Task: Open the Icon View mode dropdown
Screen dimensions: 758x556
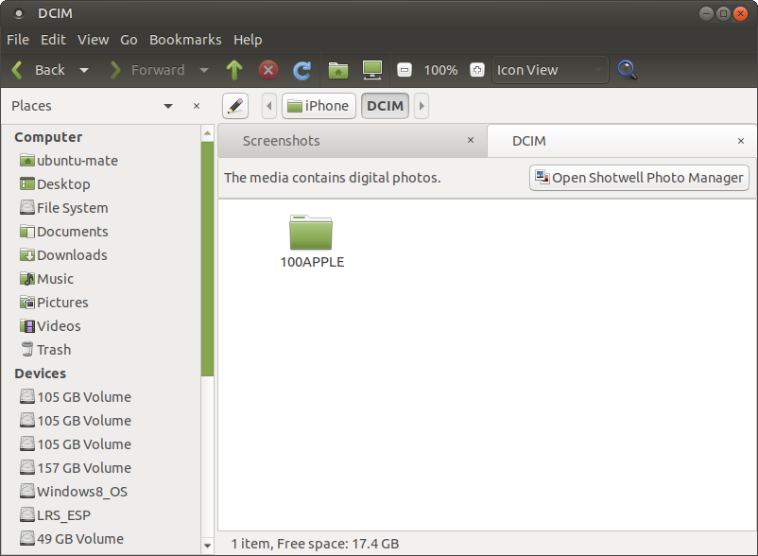Action: pyautogui.click(x=550, y=70)
